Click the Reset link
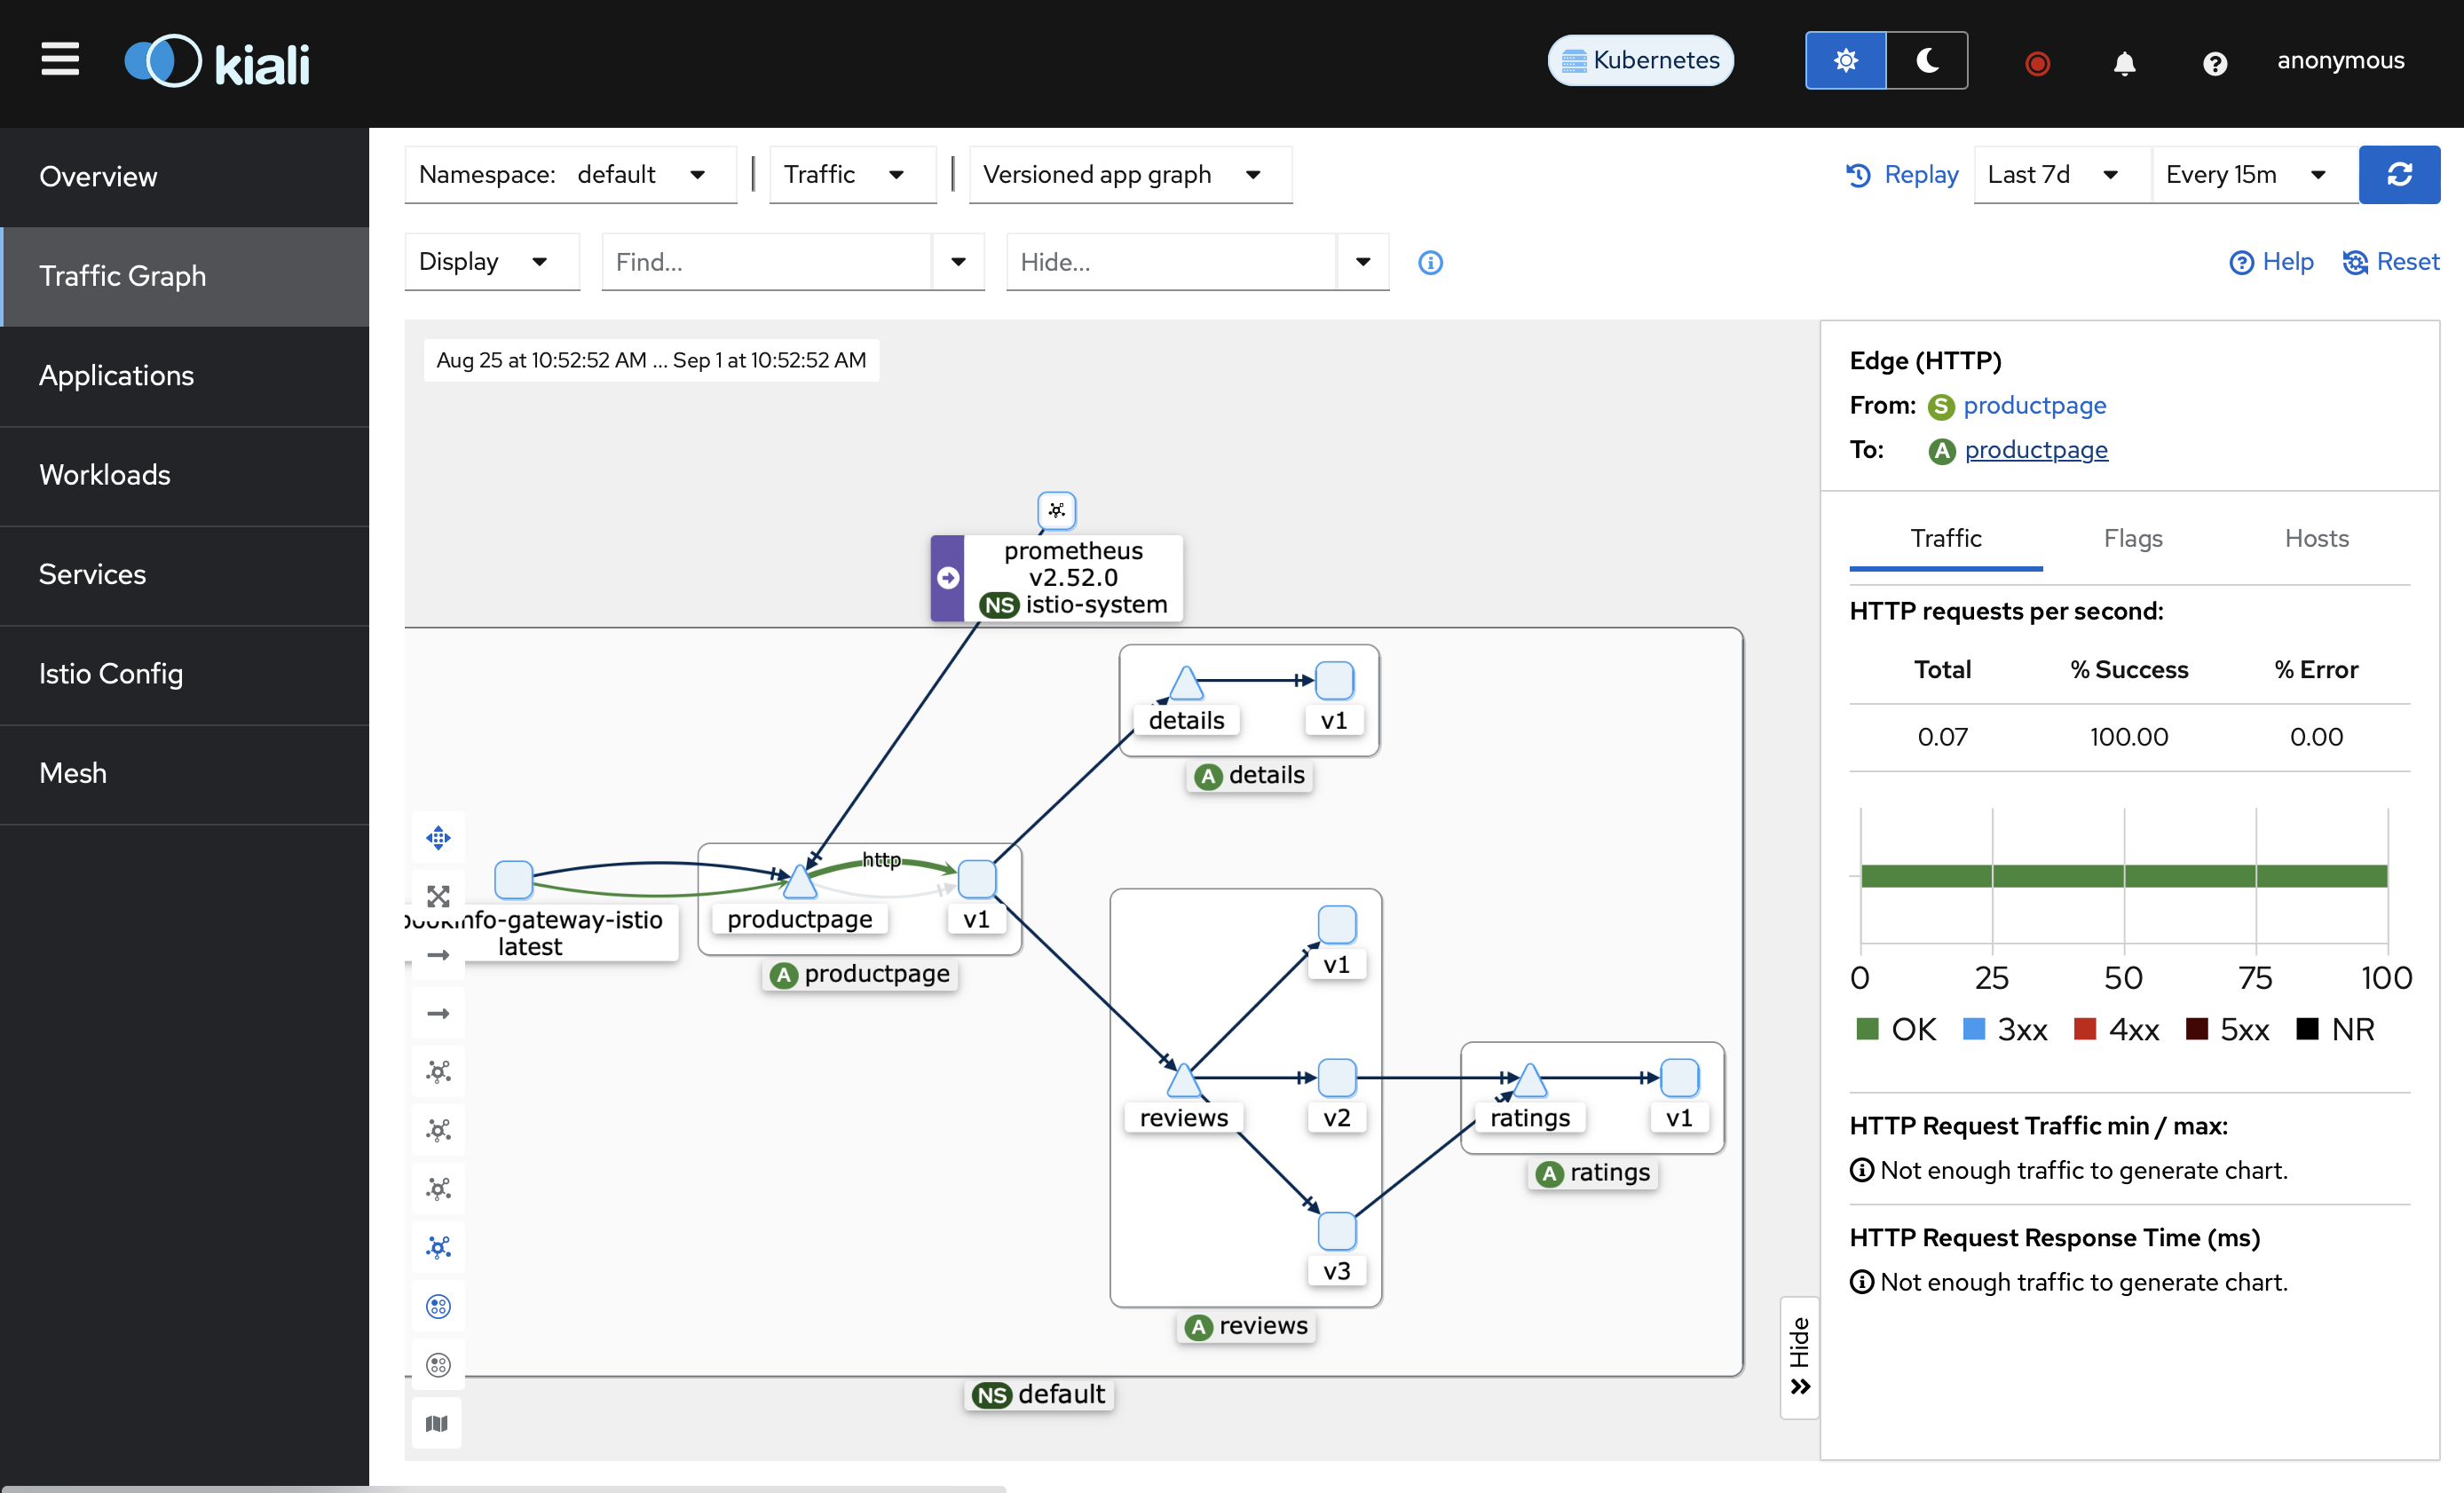This screenshot has width=2464, height=1493. [x=2390, y=262]
